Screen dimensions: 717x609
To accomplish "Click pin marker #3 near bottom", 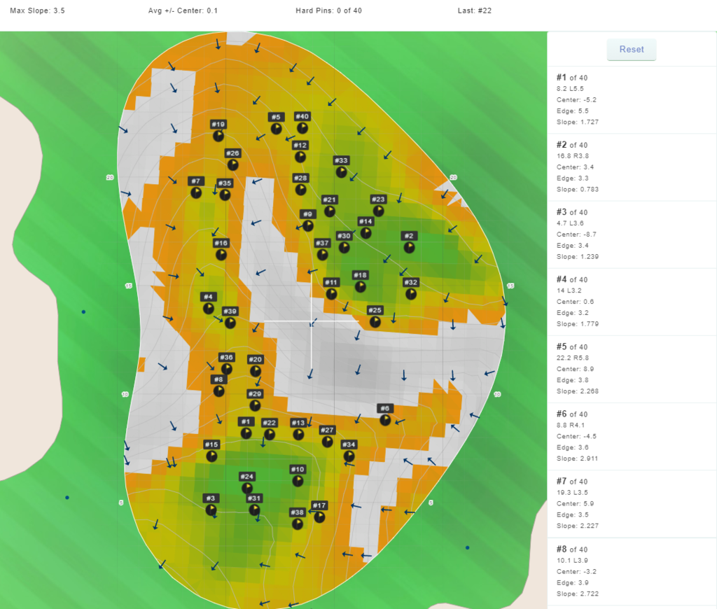I will [x=211, y=510].
